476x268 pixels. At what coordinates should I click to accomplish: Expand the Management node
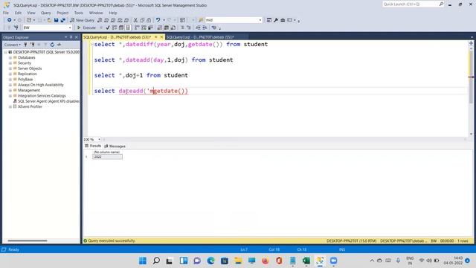(10, 90)
